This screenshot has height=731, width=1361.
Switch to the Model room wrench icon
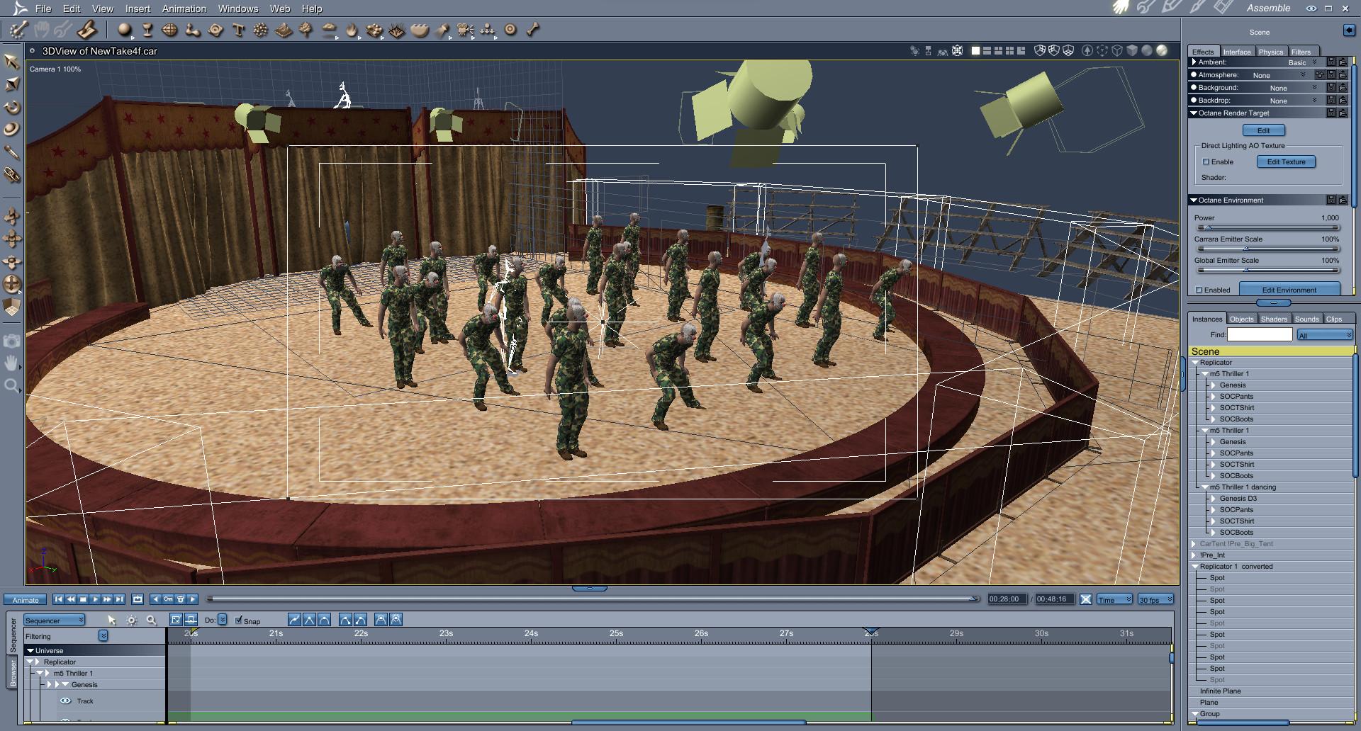pos(1146,8)
